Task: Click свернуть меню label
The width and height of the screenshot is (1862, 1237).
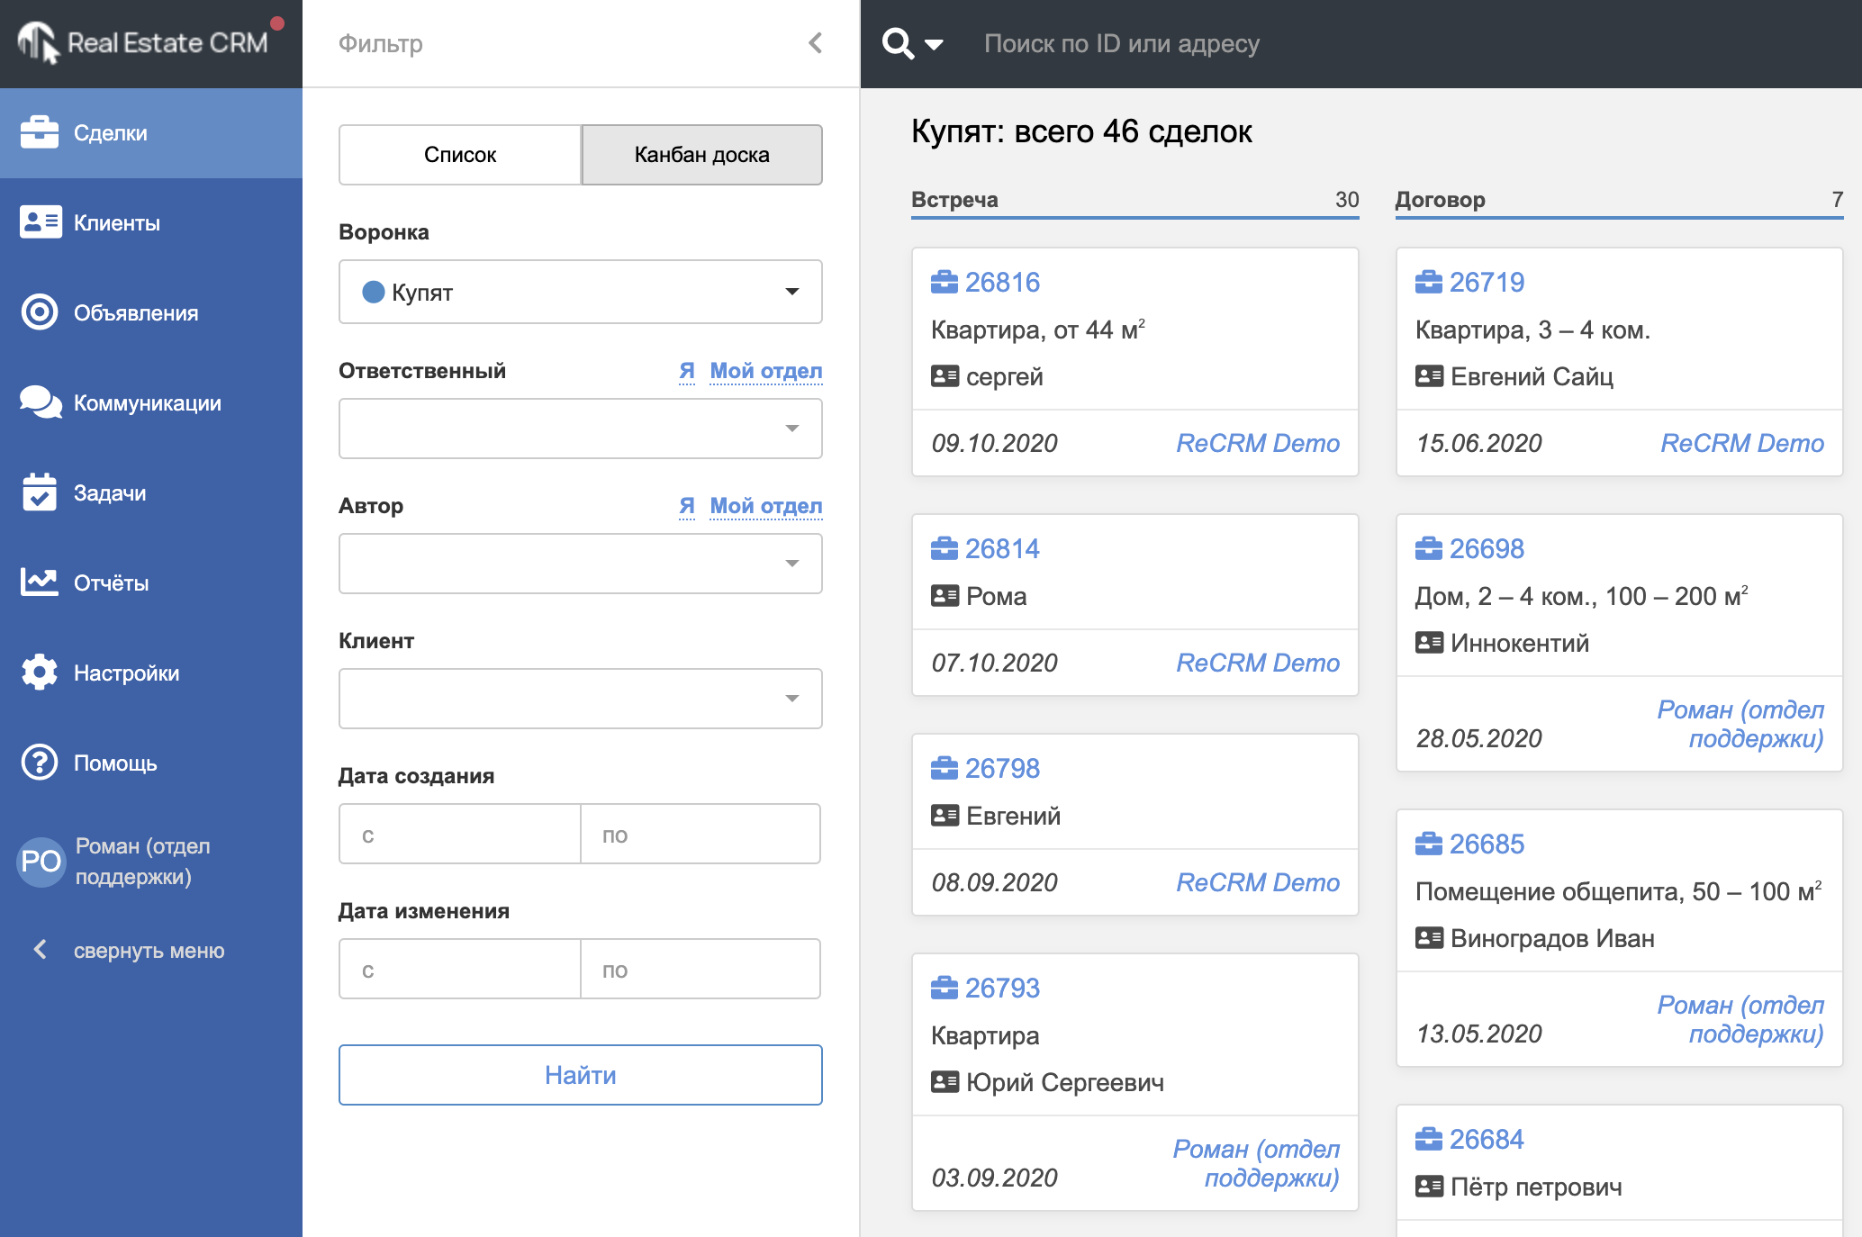Action: (x=149, y=951)
